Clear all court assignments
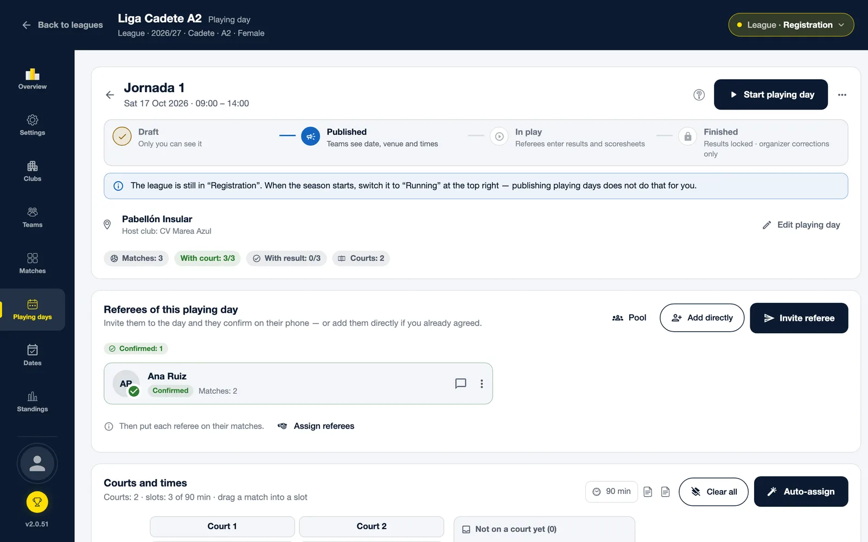 coord(713,492)
